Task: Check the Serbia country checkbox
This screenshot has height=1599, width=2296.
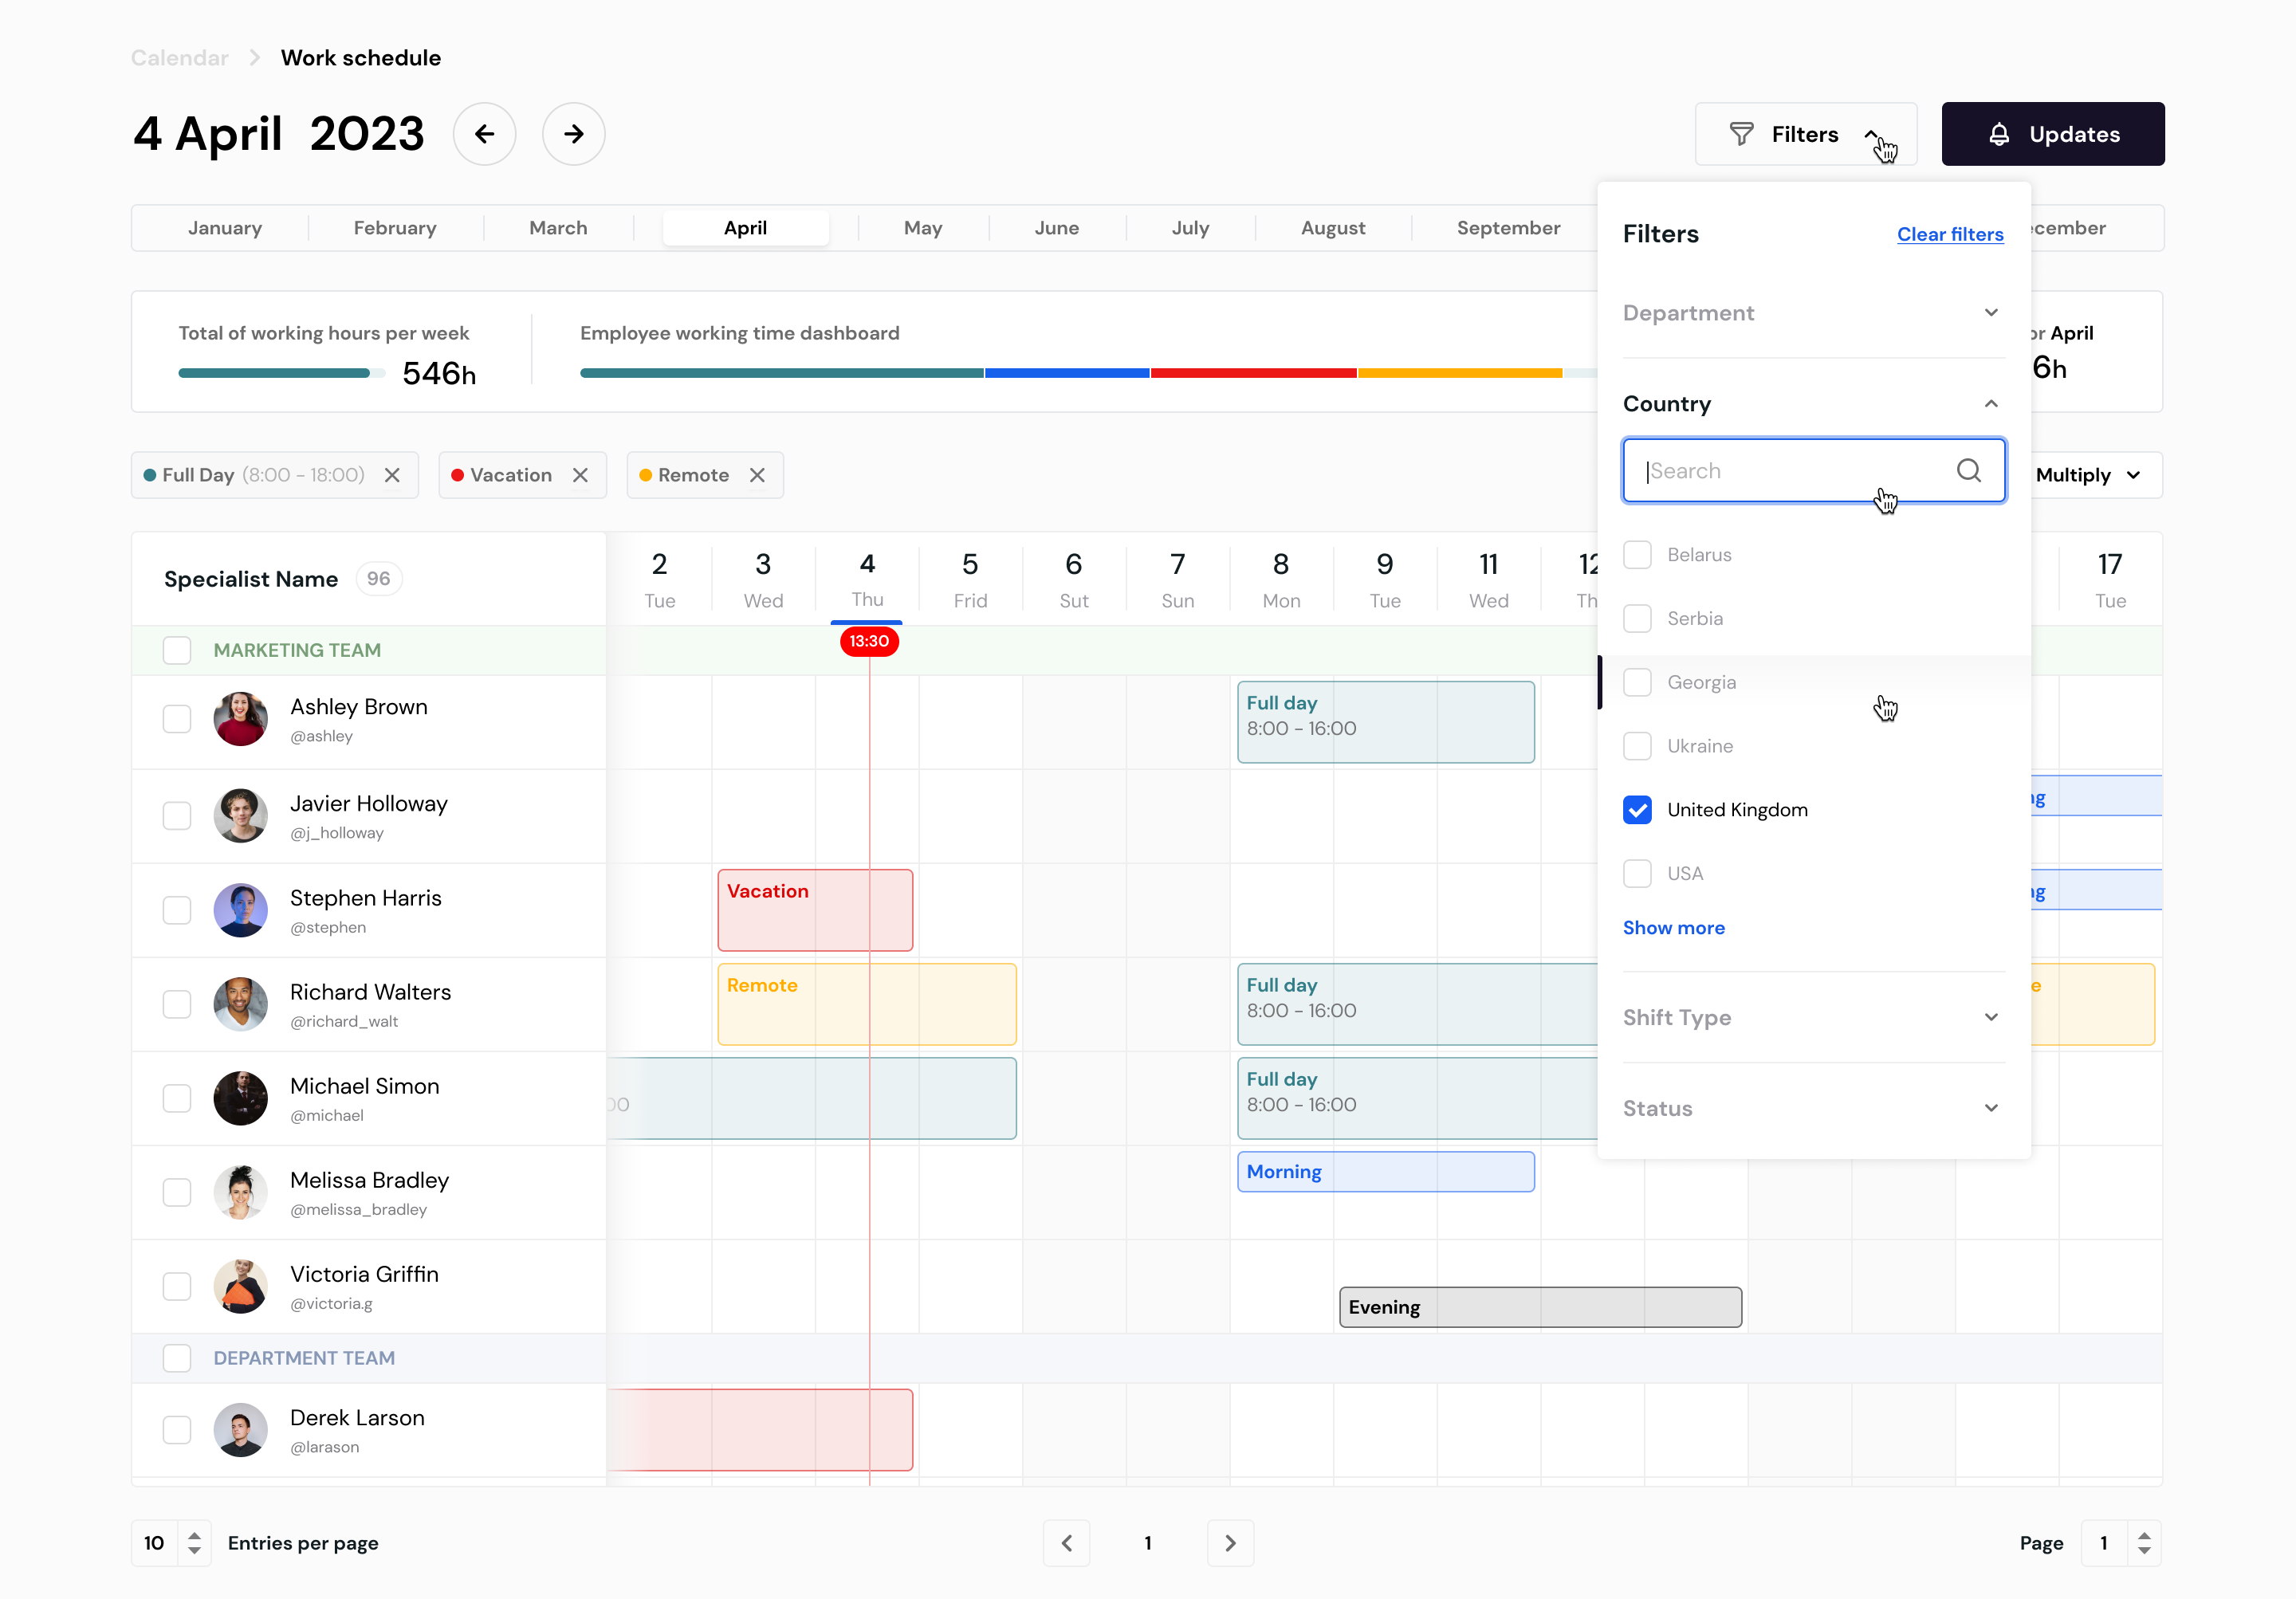Action: coord(1637,618)
